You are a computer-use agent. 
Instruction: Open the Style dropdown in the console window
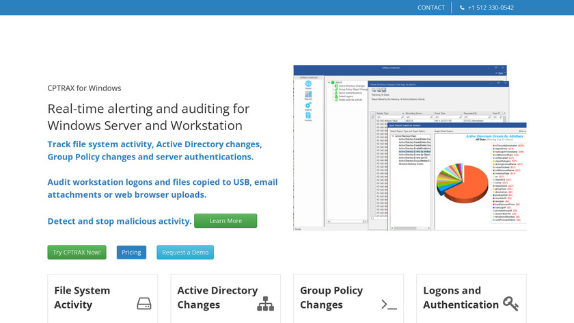pyautogui.click(x=500, y=73)
